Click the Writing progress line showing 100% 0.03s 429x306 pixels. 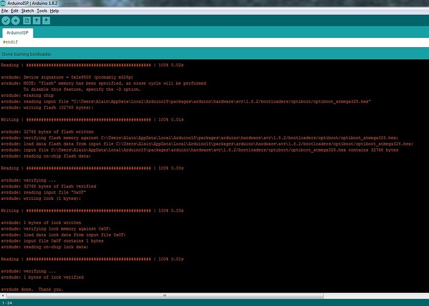[x=92, y=210]
